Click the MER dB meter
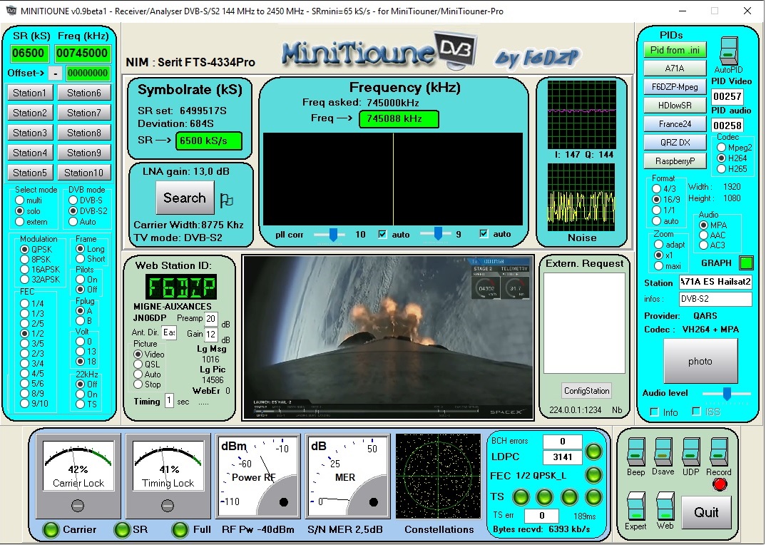This screenshot has height=545, width=766. [x=347, y=476]
